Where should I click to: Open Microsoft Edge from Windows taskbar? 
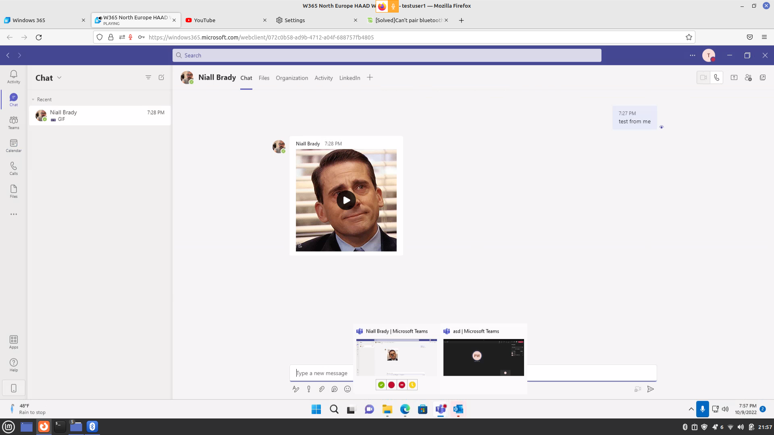405,409
